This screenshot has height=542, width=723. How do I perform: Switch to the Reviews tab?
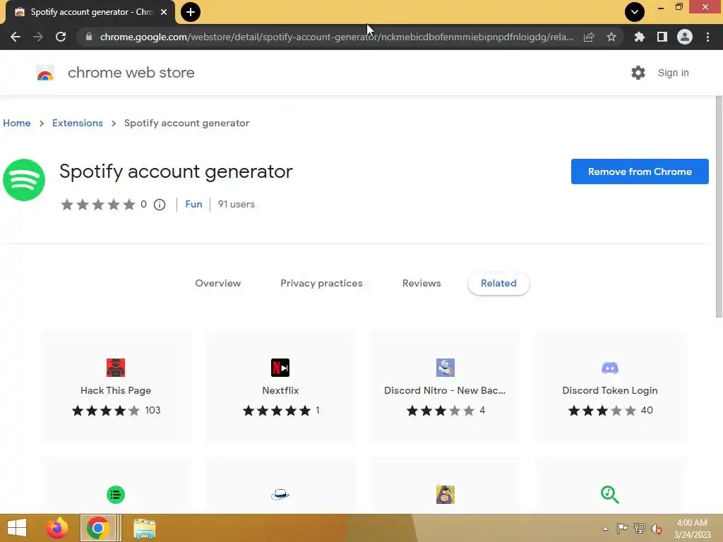point(422,283)
